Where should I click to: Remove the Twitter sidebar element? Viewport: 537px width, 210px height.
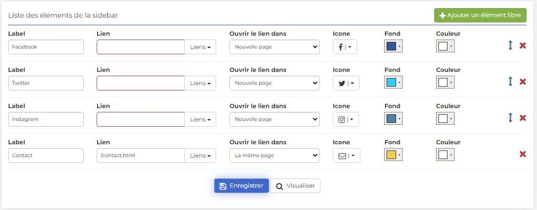[x=523, y=81]
